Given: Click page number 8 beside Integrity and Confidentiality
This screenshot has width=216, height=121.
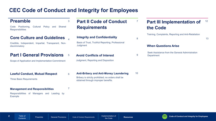Looking at the screenshot, I should click(x=137, y=39).
